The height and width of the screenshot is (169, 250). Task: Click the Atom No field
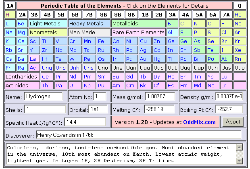coord(100,96)
